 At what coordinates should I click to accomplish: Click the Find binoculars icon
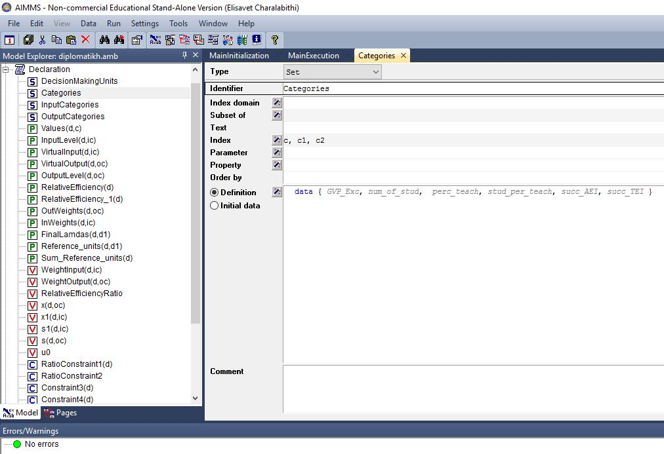coord(104,40)
